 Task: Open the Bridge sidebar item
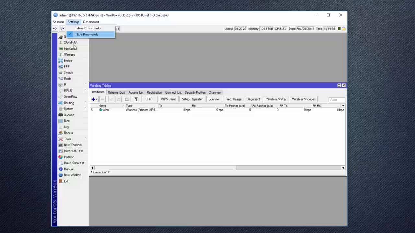(x=68, y=61)
